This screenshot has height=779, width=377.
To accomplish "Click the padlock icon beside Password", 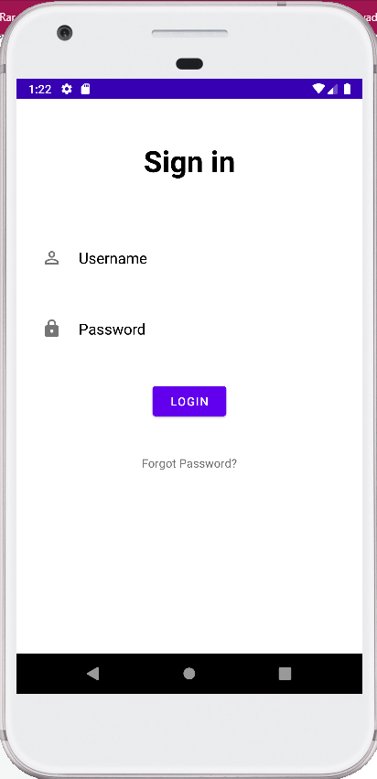I will tap(51, 329).
